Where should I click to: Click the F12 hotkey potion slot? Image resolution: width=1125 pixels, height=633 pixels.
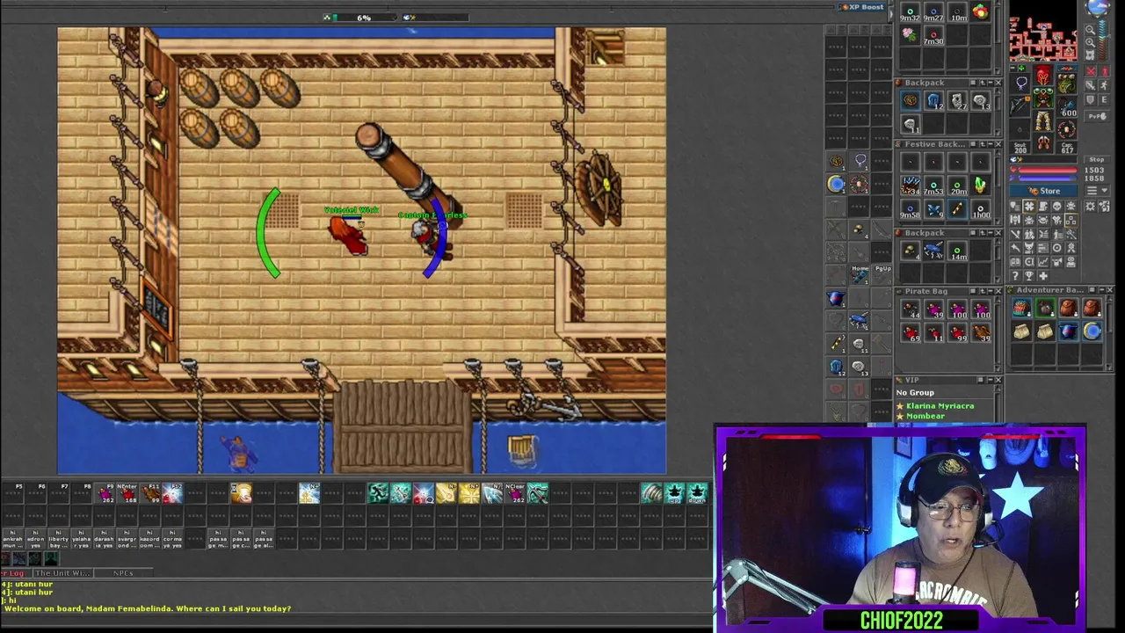click(172, 493)
